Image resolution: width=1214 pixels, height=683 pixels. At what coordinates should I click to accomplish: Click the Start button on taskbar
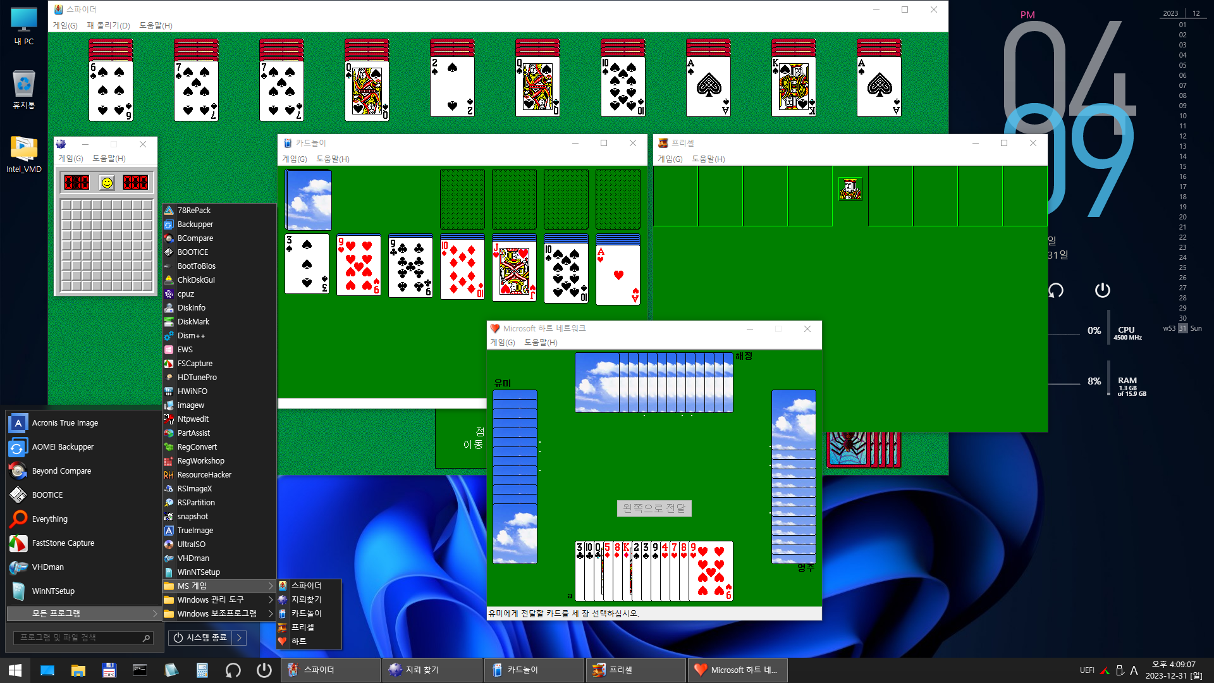pos(15,670)
